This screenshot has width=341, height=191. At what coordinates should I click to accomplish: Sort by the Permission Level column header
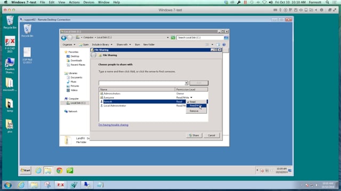(x=191, y=90)
